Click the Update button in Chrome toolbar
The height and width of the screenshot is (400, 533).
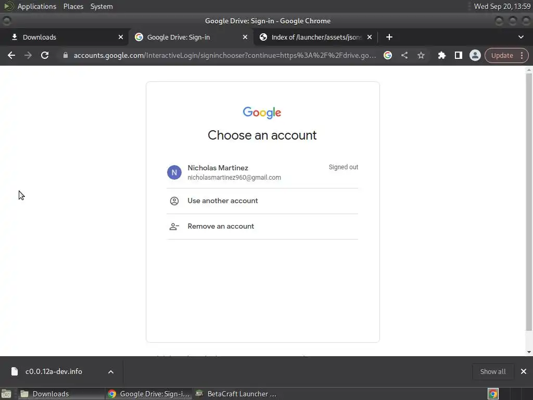tap(502, 55)
